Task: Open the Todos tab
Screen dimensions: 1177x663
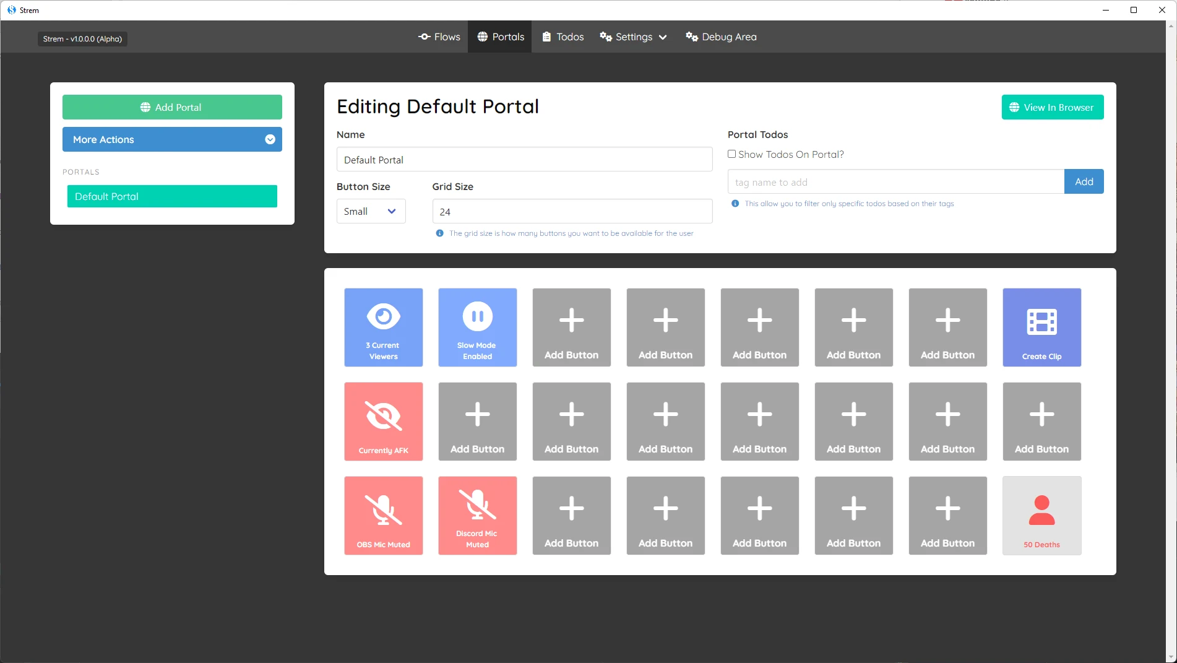Action: pyautogui.click(x=563, y=37)
